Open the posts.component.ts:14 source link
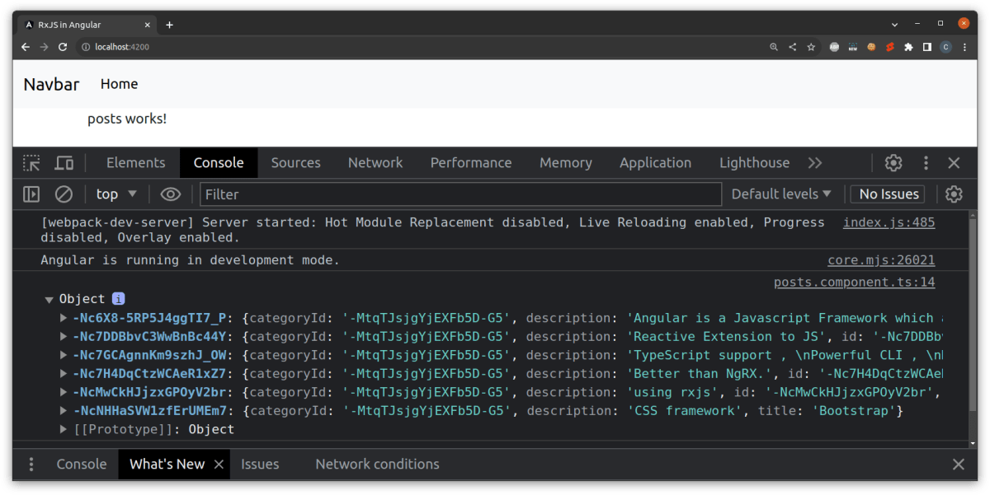The image size is (990, 495). [x=854, y=282]
